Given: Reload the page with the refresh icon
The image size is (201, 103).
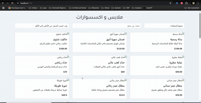Looking at the screenshot, I should tap(13, 3).
